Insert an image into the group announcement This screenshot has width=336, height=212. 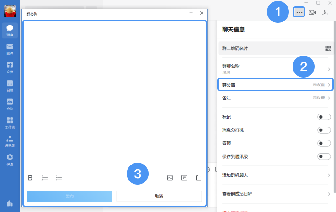170,178
